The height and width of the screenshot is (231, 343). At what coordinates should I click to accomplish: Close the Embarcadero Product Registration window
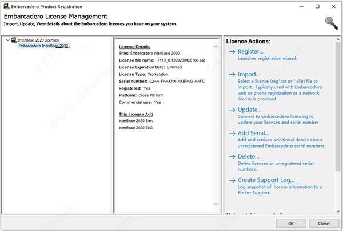click(x=333, y=6)
